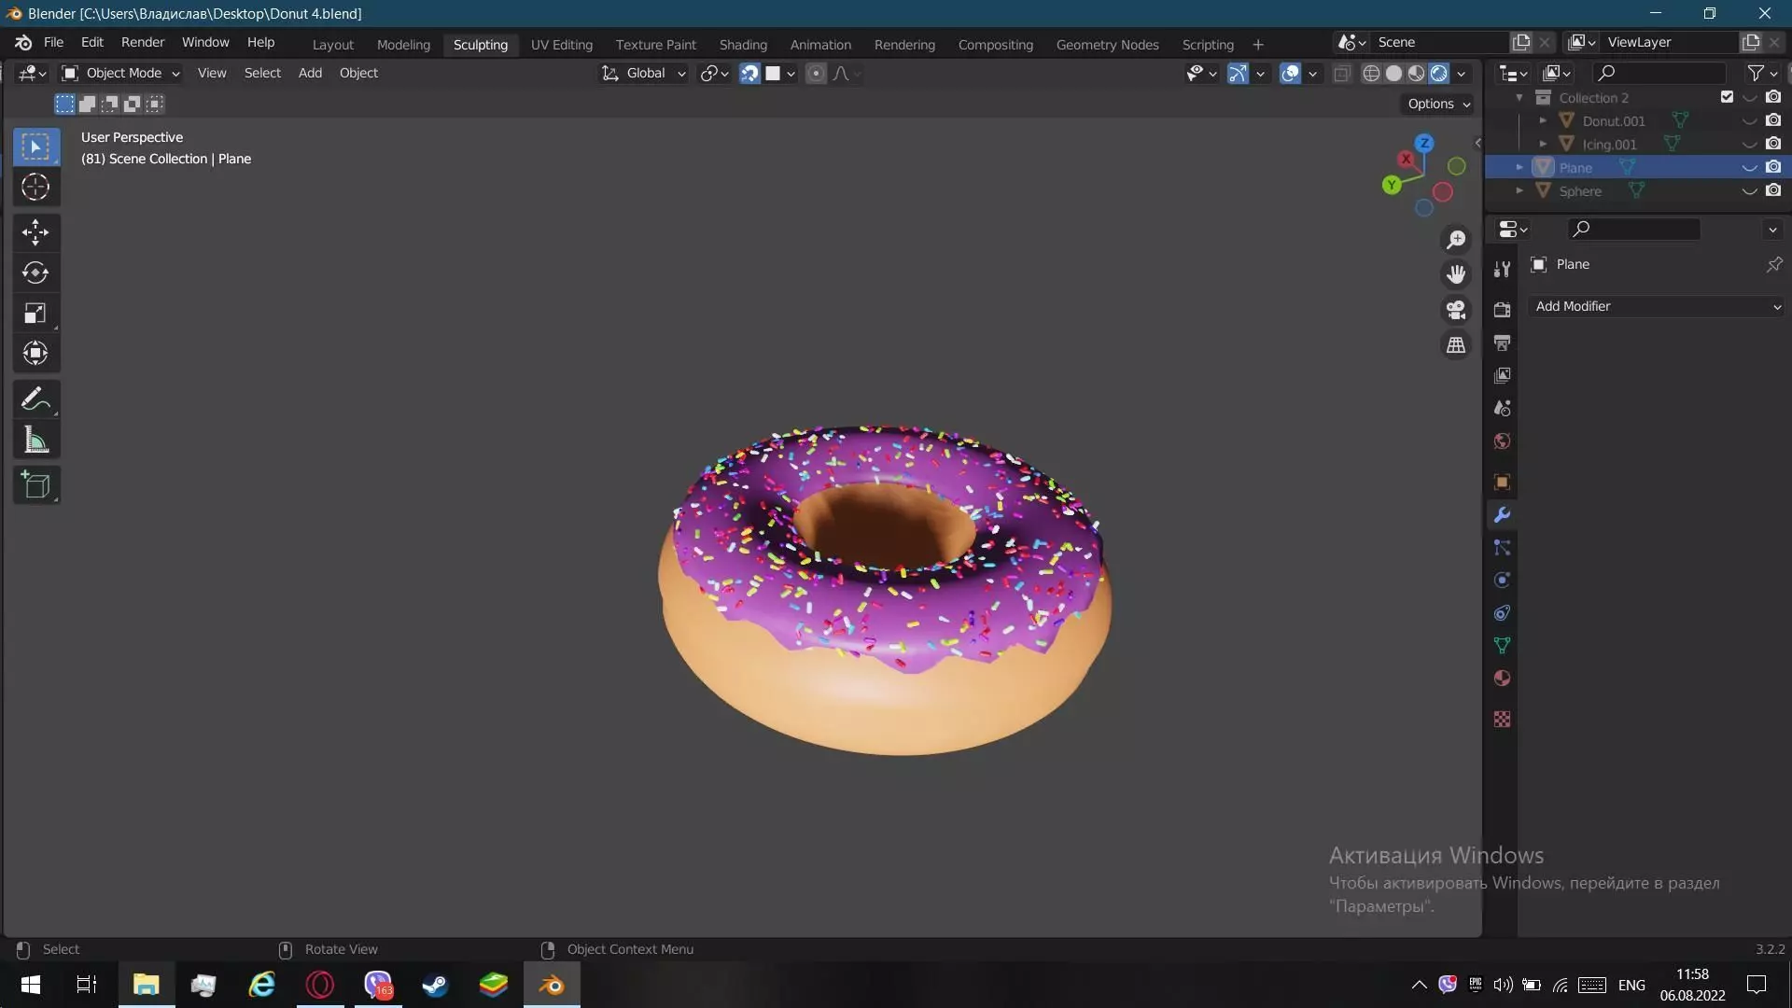This screenshot has height=1008, width=1792.
Task: Open the Render properties tab
Action: tap(1502, 310)
